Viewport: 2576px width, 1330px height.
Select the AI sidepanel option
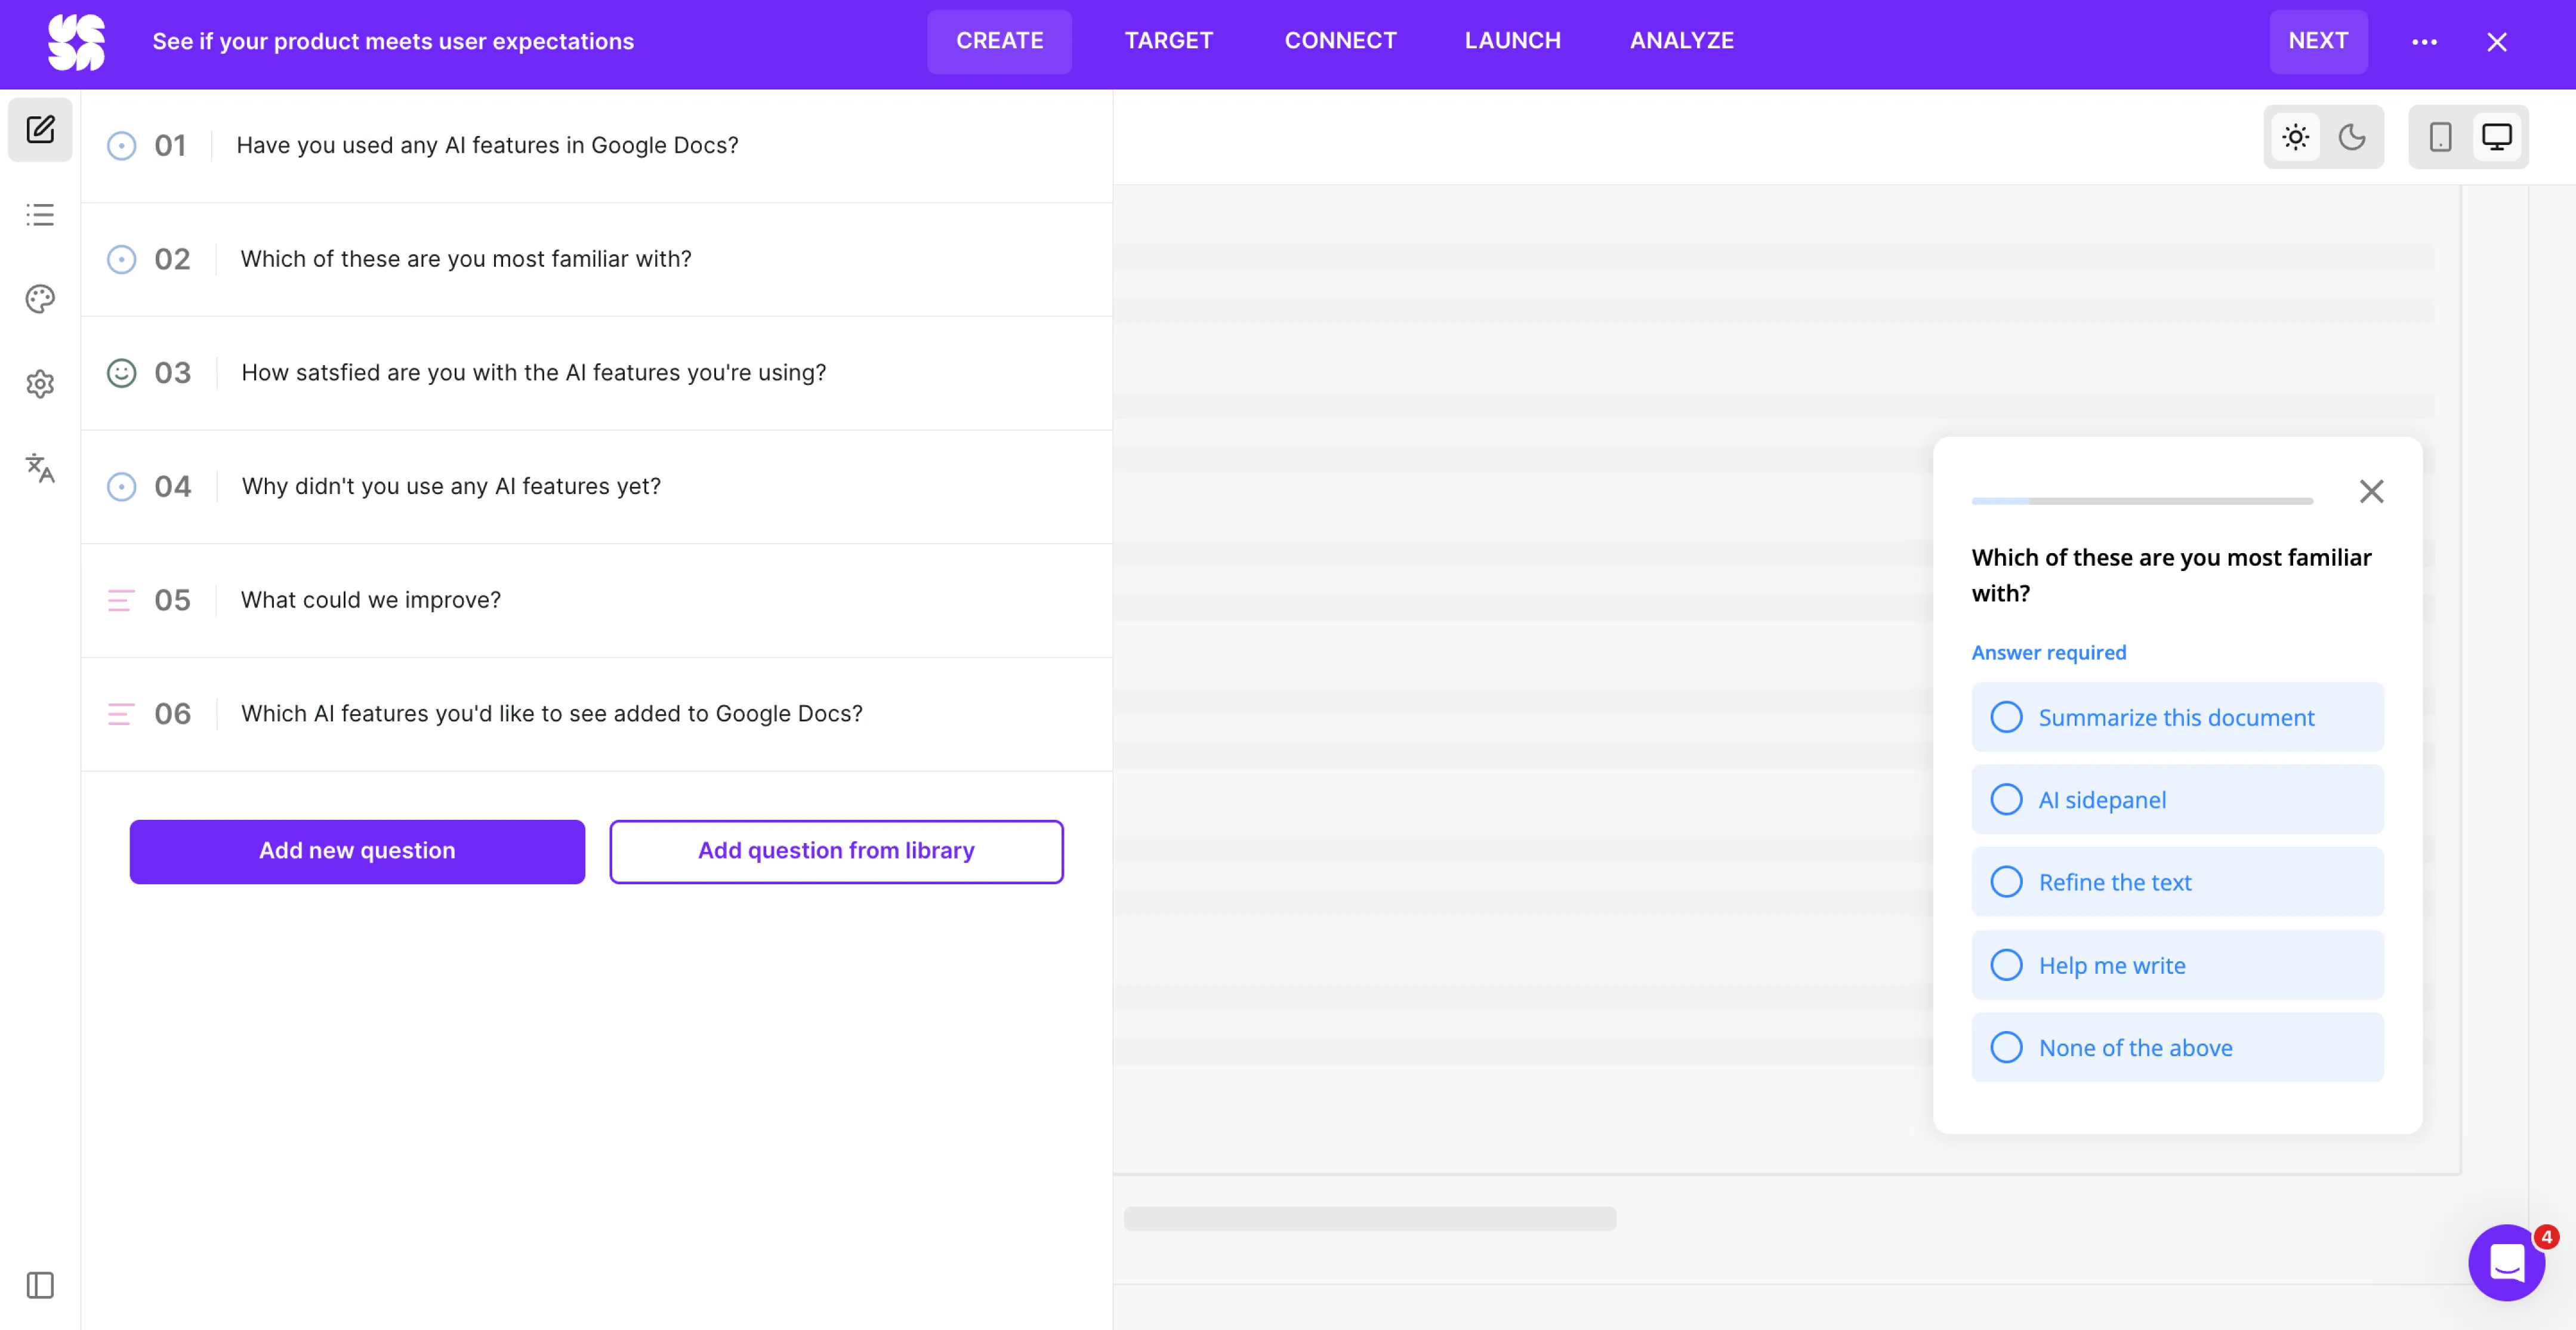click(2177, 800)
